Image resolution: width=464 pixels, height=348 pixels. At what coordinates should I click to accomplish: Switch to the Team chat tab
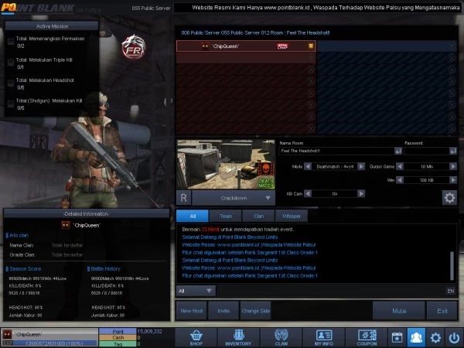coord(226,216)
